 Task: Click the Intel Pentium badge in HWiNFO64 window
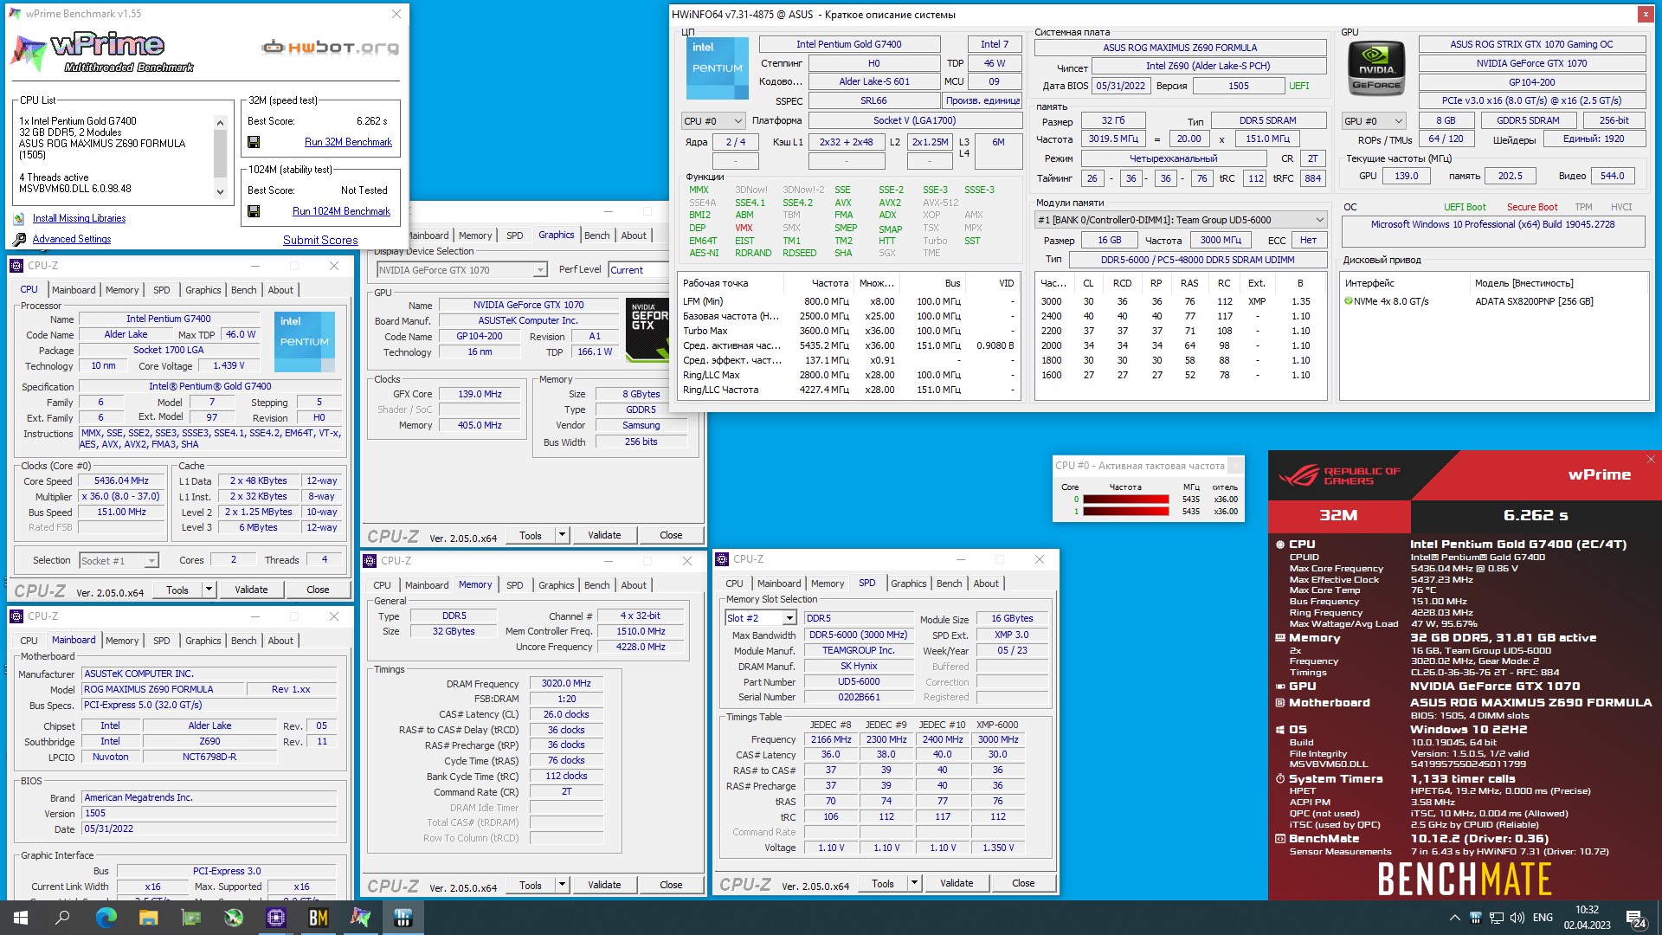click(x=717, y=68)
